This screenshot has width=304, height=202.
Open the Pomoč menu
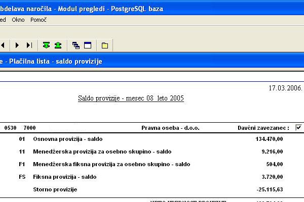coord(39,20)
